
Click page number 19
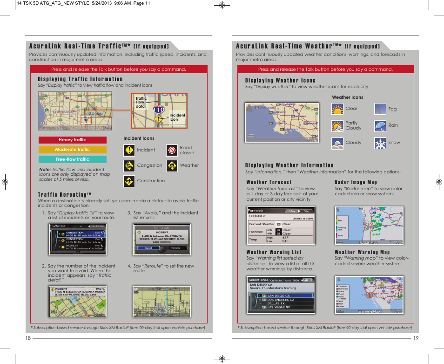click(416, 338)
